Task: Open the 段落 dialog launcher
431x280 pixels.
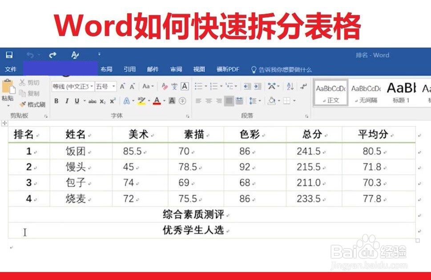Action: coord(306,116)
